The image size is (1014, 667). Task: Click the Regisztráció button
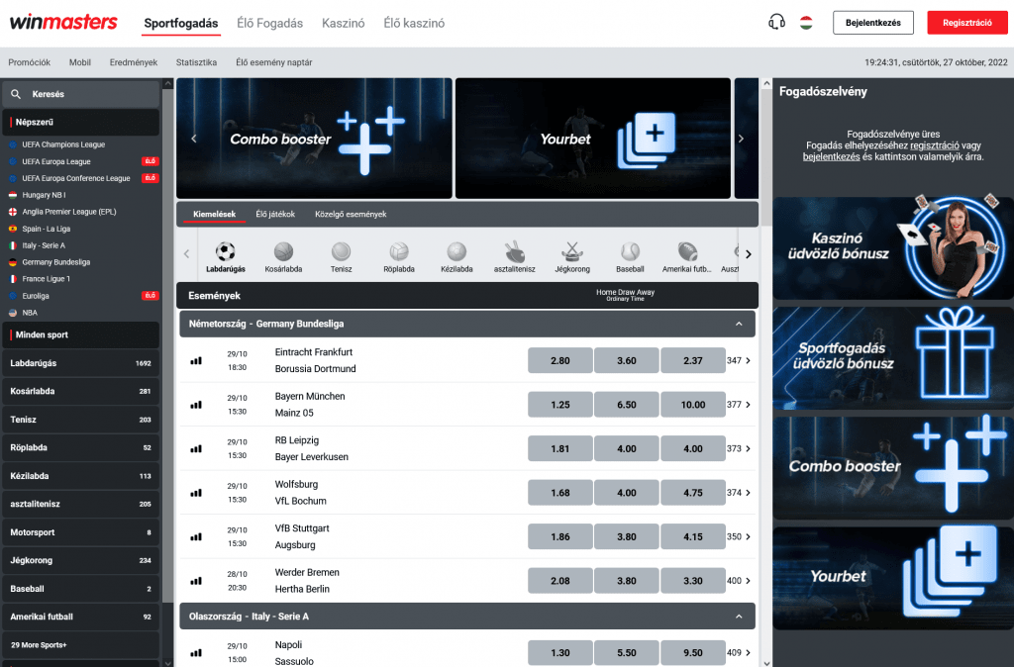[967, 23]
